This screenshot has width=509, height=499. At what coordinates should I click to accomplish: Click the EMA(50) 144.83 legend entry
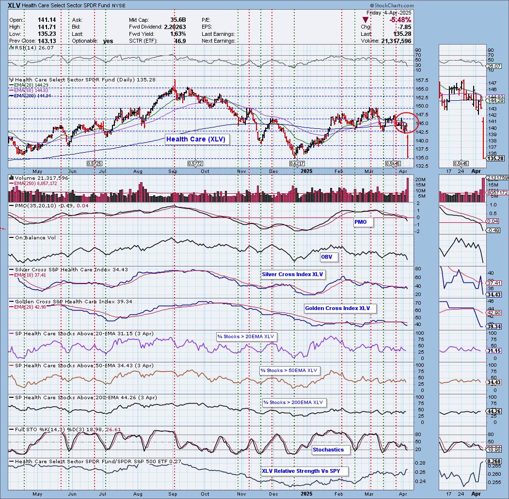click(29, 91)
